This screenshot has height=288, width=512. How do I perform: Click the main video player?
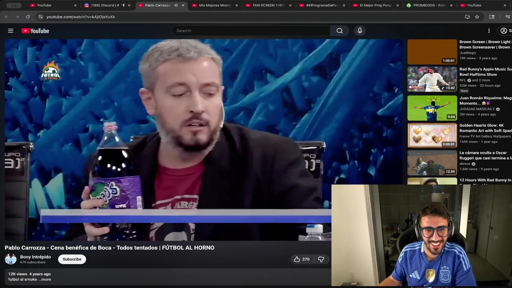[x=204, y=140]
